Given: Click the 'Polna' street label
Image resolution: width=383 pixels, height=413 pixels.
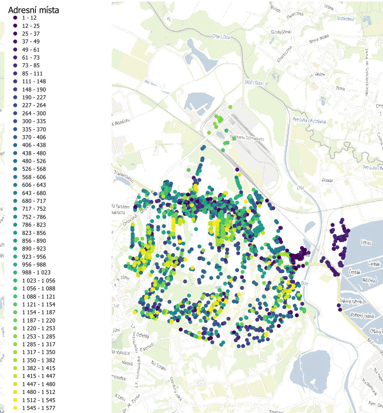Looking at the screenshot, I should (x=340, y=88).
